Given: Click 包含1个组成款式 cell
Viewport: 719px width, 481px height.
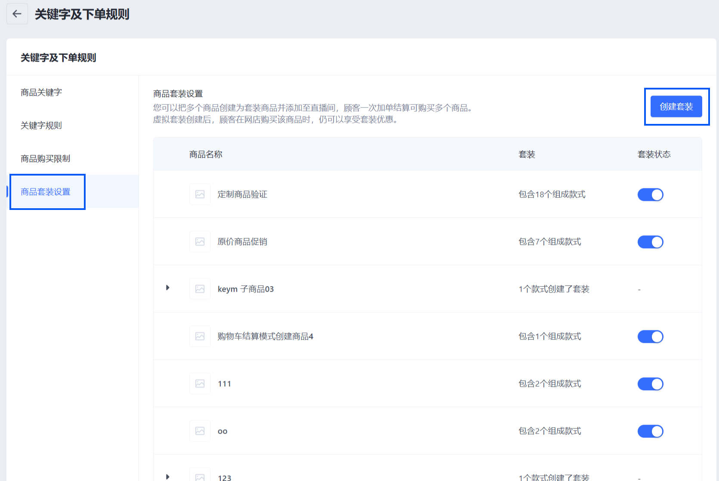Looking at the screenshot, I should pyautogui.click(x=550, y=336).
